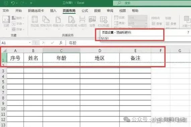Click the cell containing 姓名
Screen dimensions: 191x127
click(x=33, y=58)
